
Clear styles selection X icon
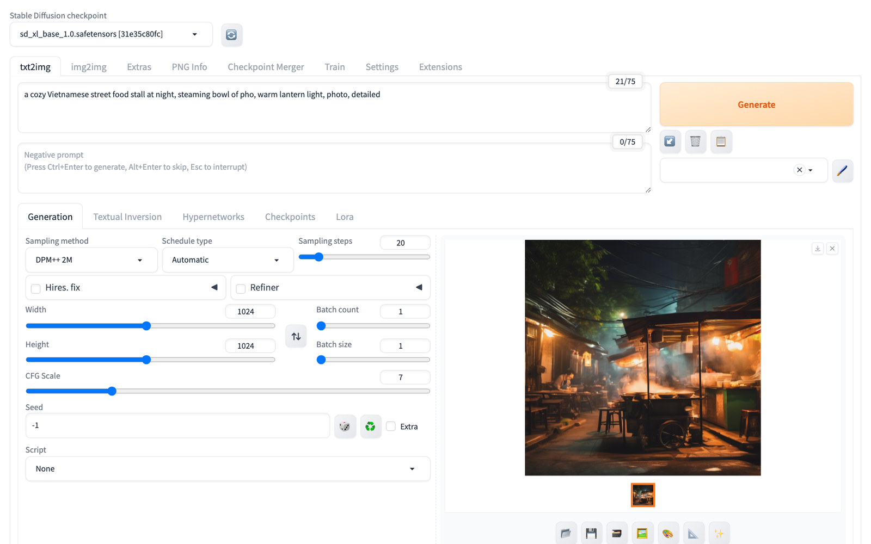(x=799, y=170)
